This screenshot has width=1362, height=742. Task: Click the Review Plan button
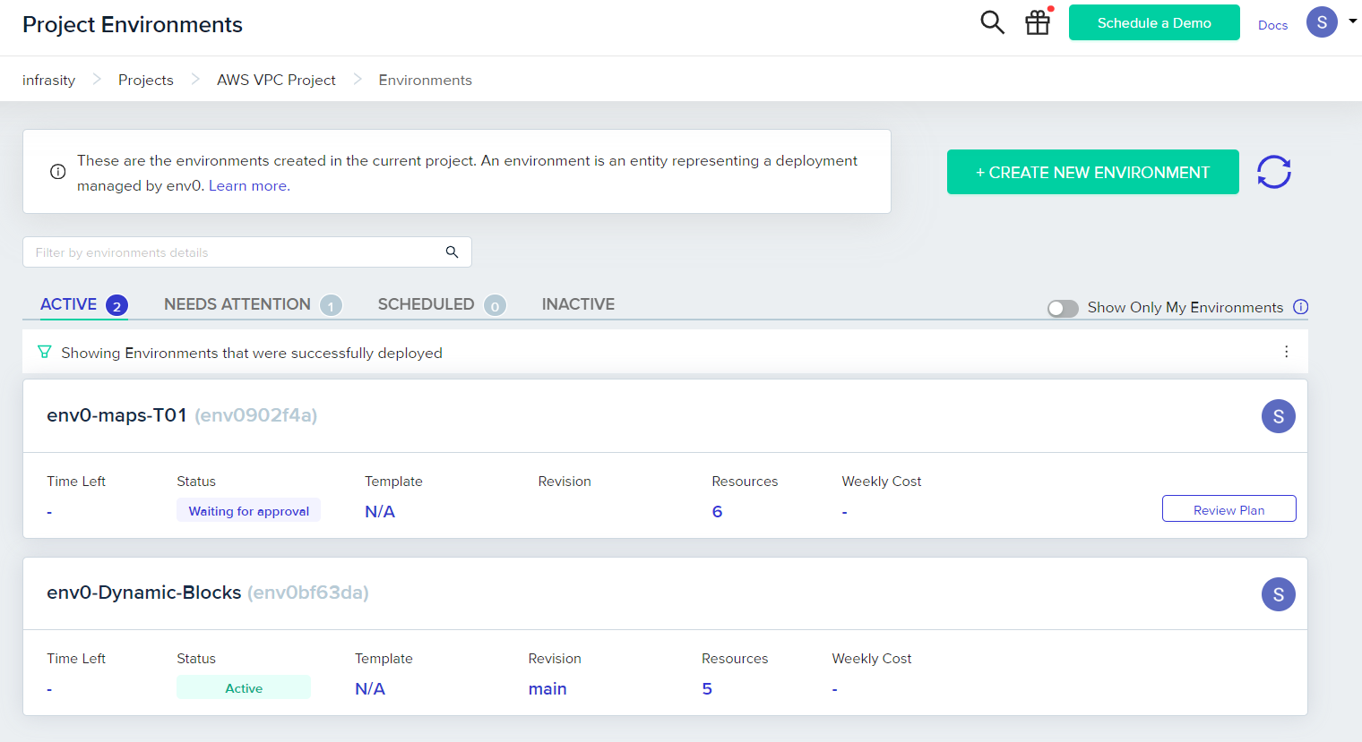coord(1228,509)
